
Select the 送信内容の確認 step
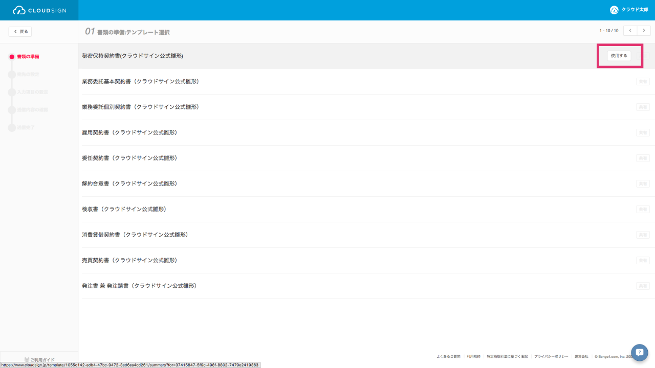28,109
